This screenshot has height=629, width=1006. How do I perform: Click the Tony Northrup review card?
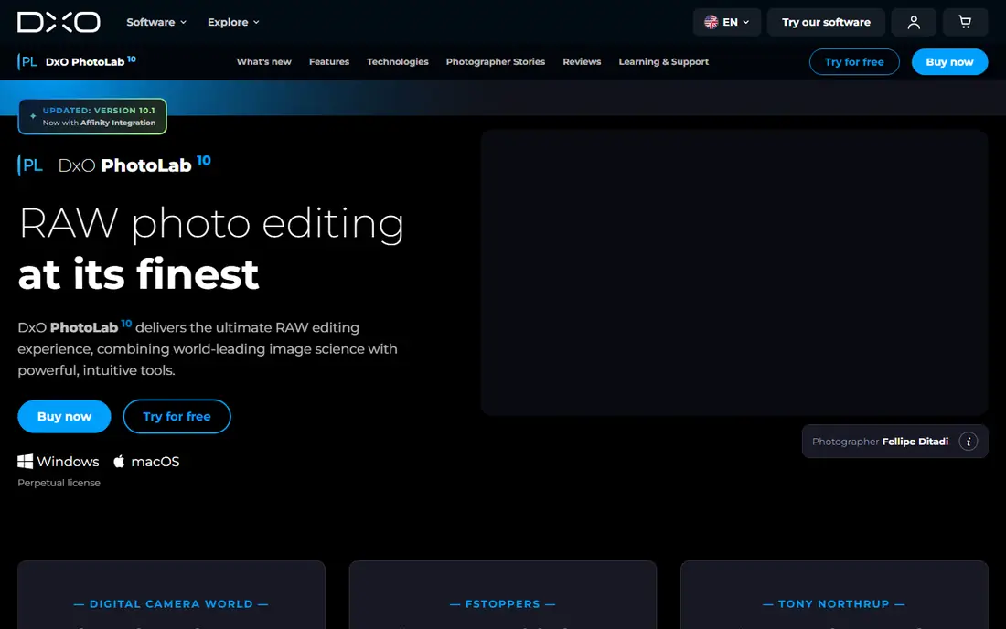coord(834,595)
